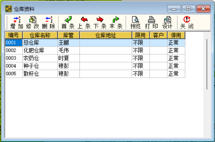Screen dimensions: 215x142
Task: Open print preview with 预览 icon
Action: [135, 22]
